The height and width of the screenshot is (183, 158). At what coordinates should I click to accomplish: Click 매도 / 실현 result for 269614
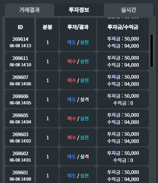(78, 42)
